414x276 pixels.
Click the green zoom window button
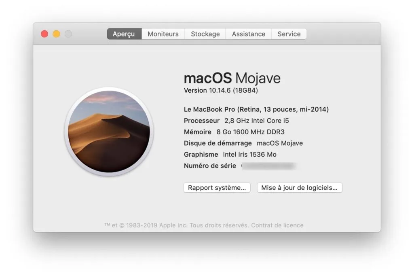[x=69, y=34]
